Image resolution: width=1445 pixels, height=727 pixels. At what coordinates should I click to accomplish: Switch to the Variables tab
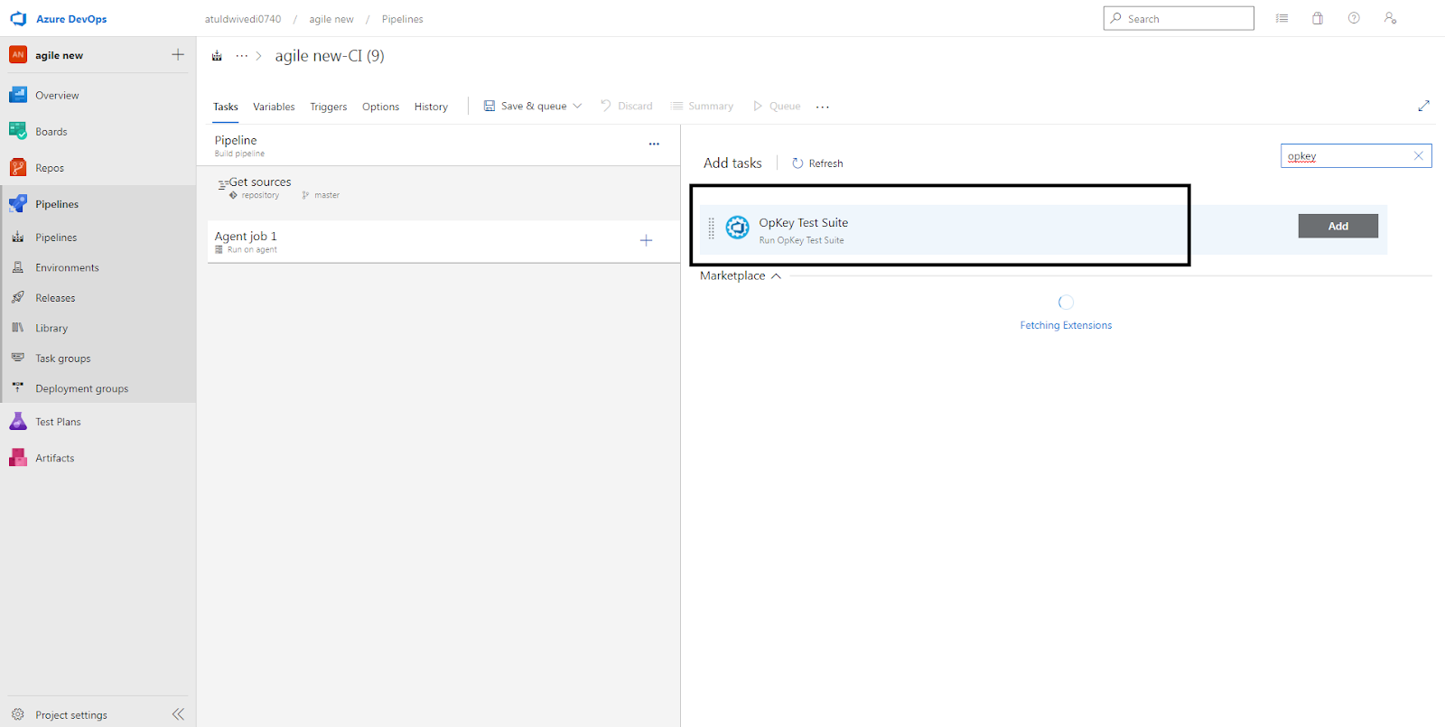point(274,107)
